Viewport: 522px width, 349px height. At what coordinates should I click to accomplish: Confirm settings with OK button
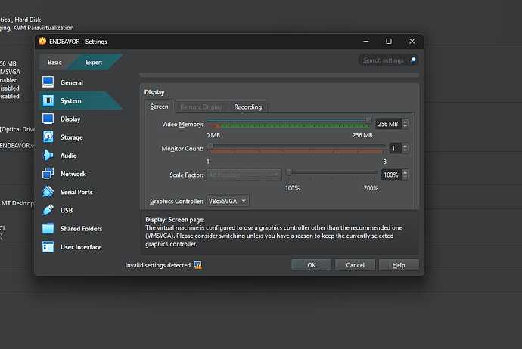(311, 265)
